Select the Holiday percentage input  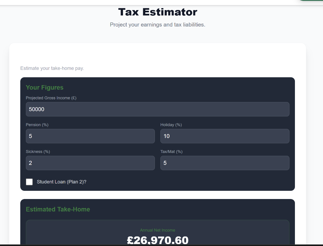coord(225,136)
